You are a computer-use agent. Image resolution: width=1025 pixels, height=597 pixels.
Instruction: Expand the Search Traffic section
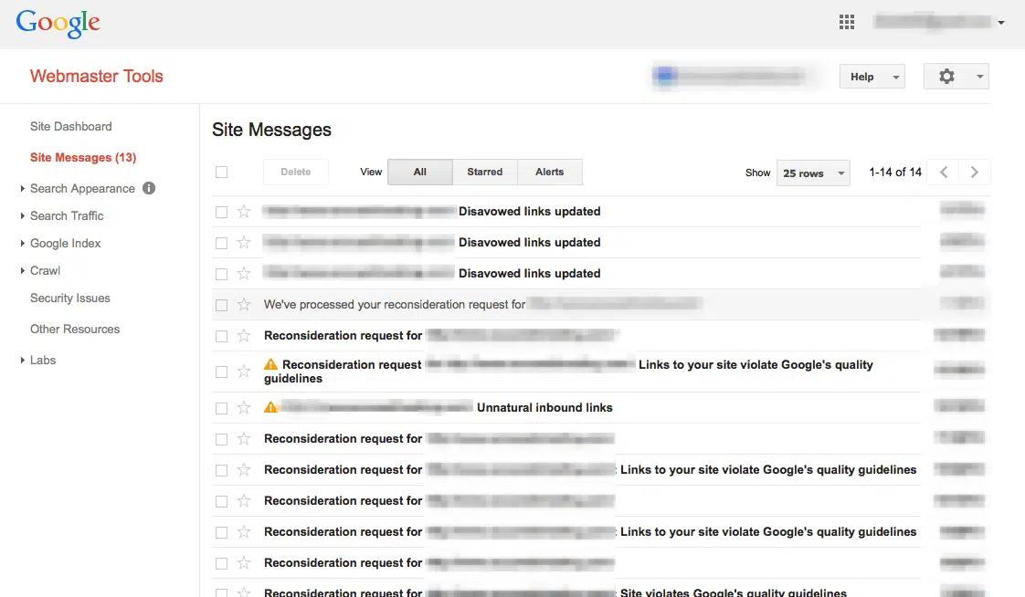point(22,215)
